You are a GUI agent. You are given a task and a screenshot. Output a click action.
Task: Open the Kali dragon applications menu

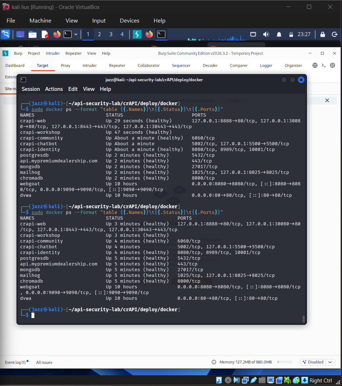click(6, 34)
